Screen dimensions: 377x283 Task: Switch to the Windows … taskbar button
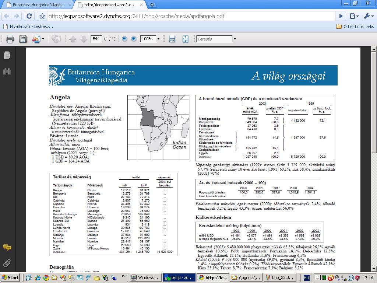pos(146,277)
